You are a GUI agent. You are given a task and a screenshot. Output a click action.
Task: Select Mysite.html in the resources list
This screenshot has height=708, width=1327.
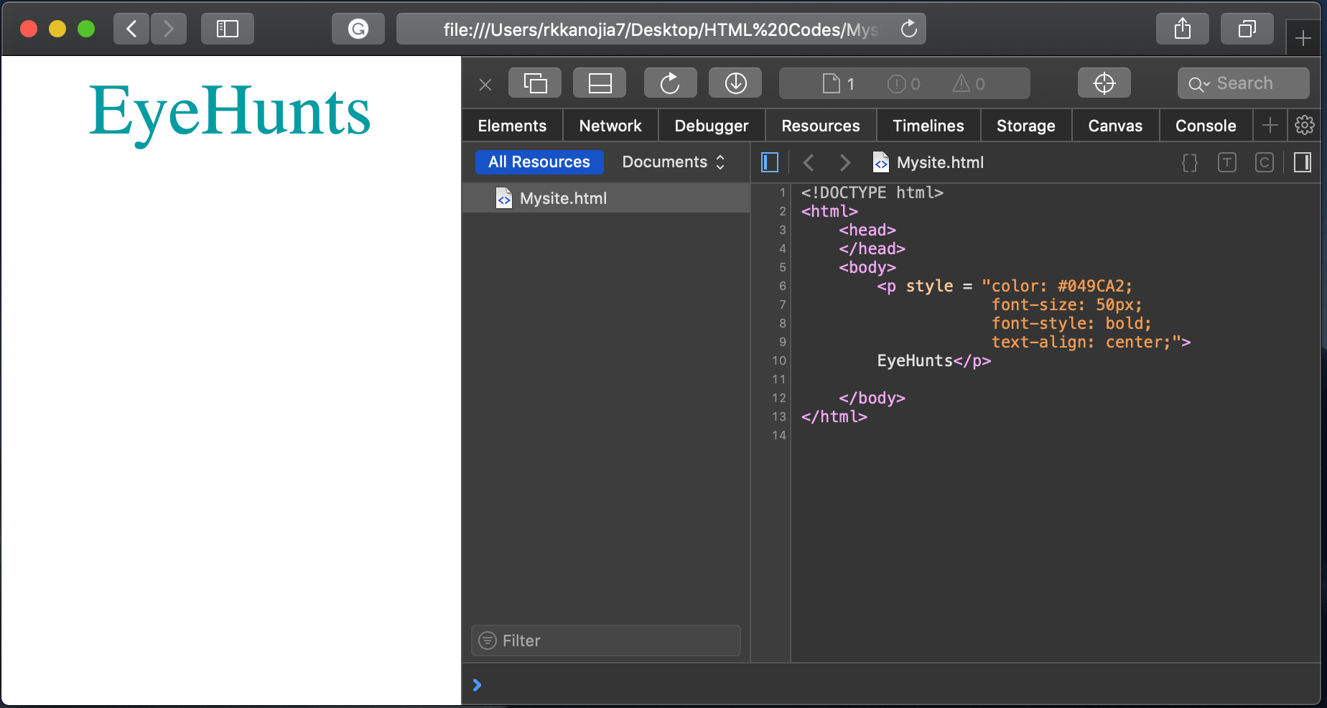pyautogui.click(x=563, y=198)
